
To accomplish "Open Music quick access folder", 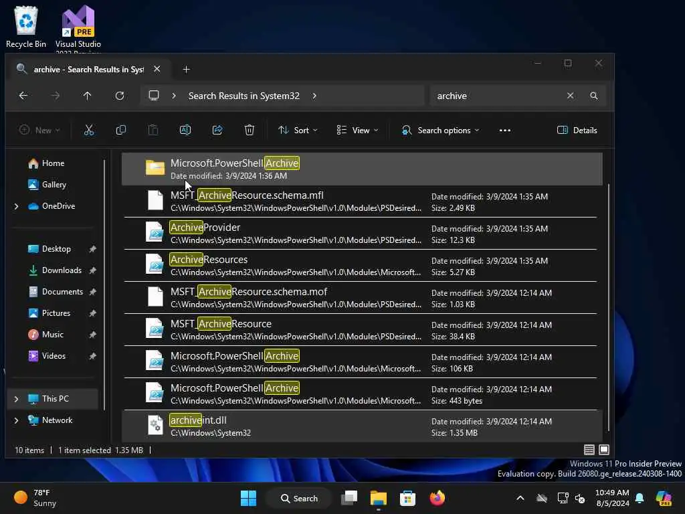I will (x=52, y=335).
